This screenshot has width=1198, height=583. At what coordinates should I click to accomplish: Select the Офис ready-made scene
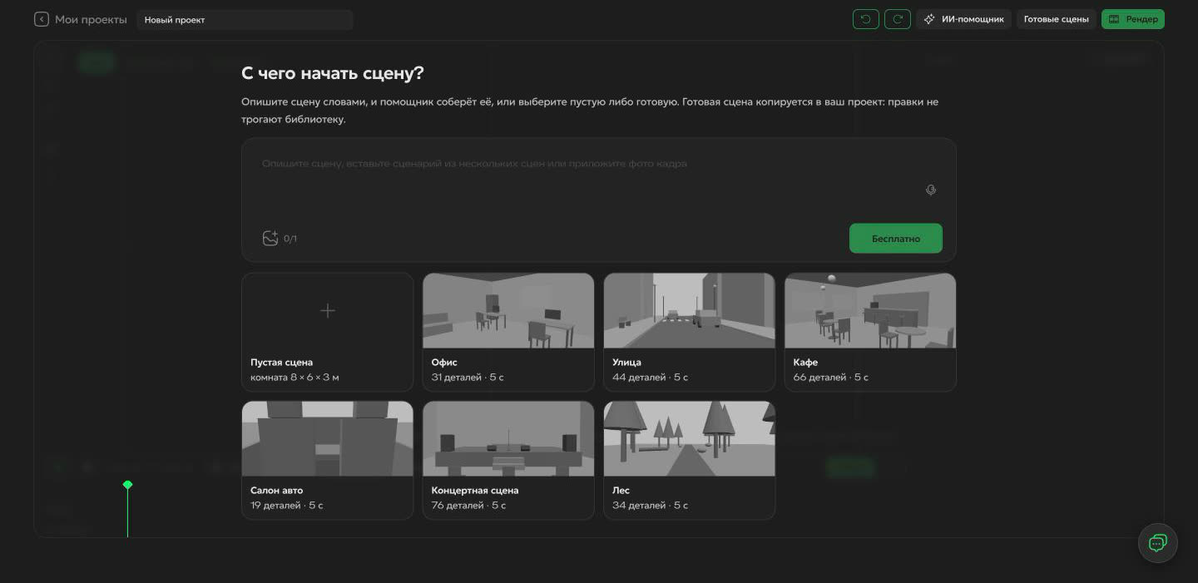(x=508, y=332)
